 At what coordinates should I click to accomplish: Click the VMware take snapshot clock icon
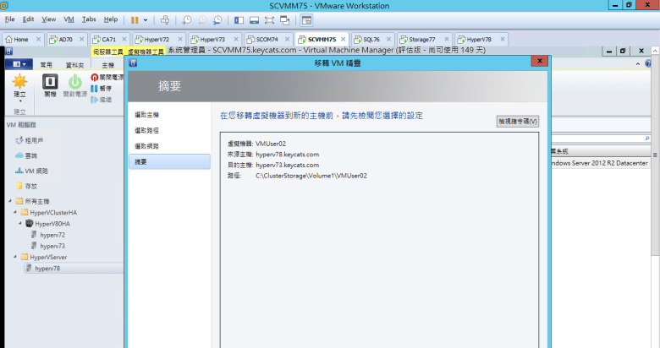pyautogui.click(x=187, y=19)
